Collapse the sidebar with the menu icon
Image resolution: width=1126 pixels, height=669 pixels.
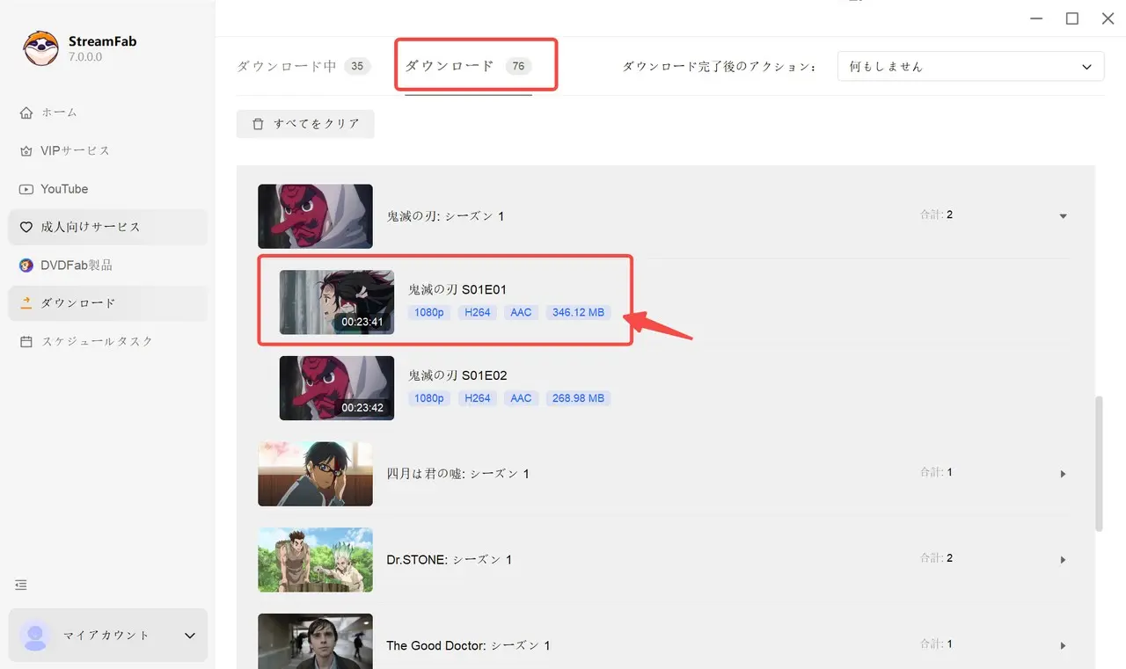(x=21, y=585)
